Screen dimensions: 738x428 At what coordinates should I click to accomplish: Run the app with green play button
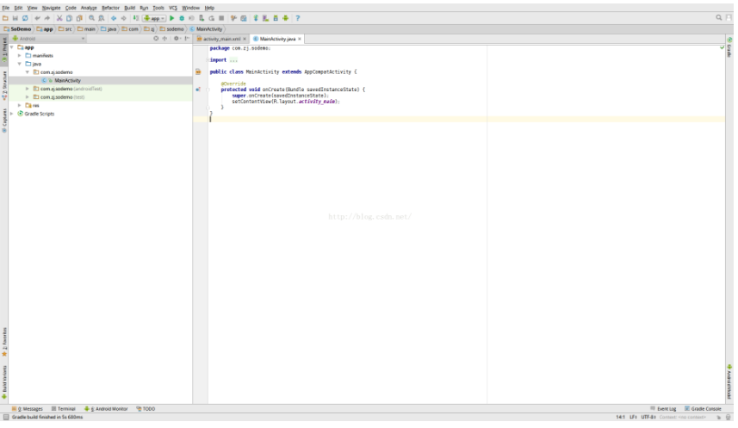click(171, 18)
